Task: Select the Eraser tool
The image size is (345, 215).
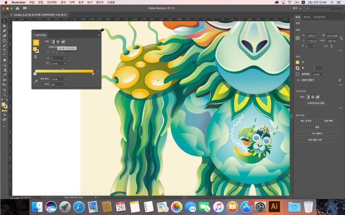Action: (x=5, y=60)
